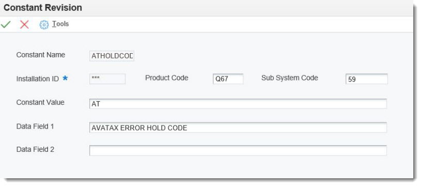
Task: Select the Data Field 1 label
Action: pyautogui.click(x=35, y=126)
